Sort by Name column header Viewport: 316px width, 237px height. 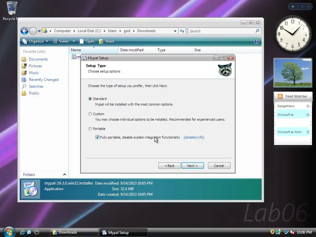(x=94, y=50)
